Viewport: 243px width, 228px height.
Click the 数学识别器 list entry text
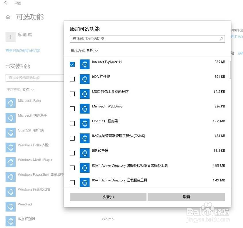[26, 219]
